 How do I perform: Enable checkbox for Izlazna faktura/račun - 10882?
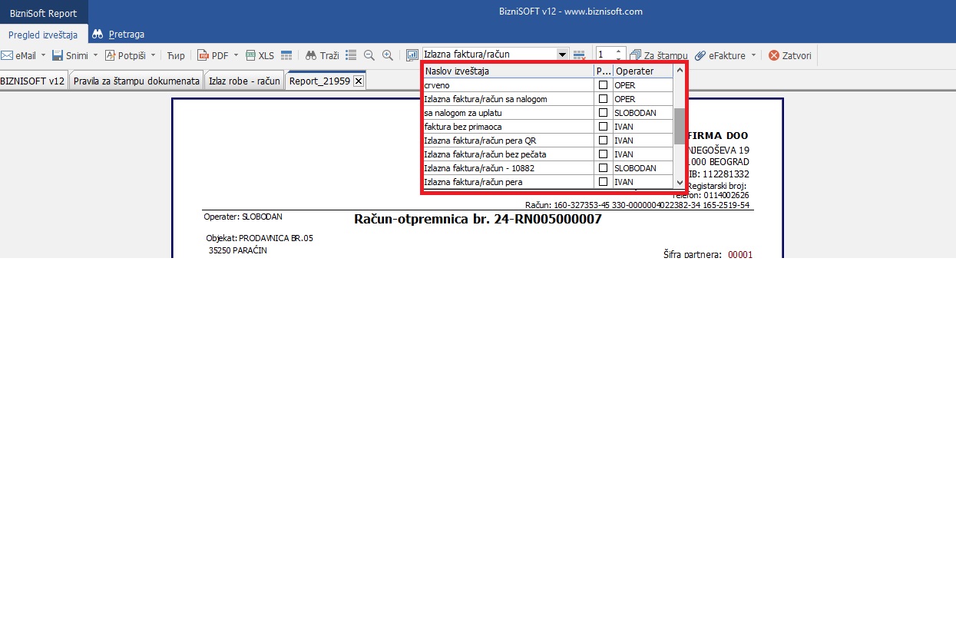[x=604, y=168]
